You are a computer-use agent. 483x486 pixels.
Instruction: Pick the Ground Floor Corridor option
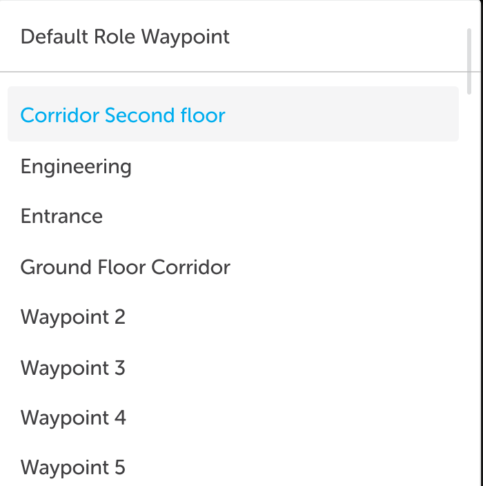tap(233, 267)
